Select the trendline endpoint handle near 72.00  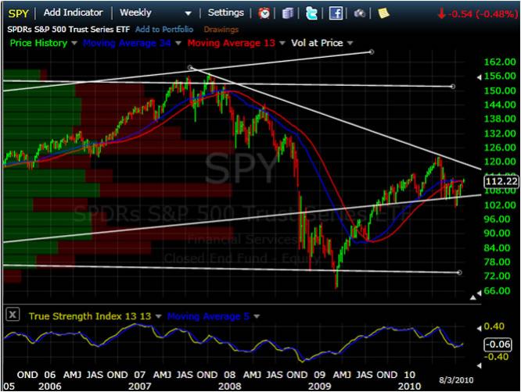459,273
